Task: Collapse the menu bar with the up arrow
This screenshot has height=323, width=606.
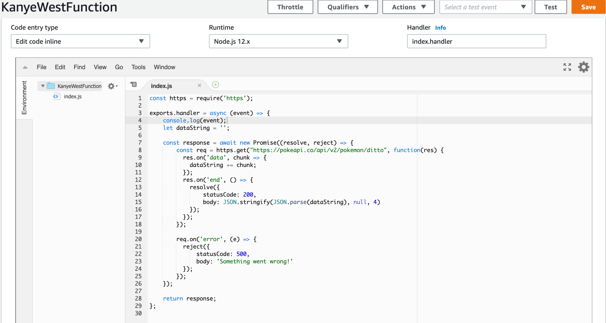Action: click(25, 67)
